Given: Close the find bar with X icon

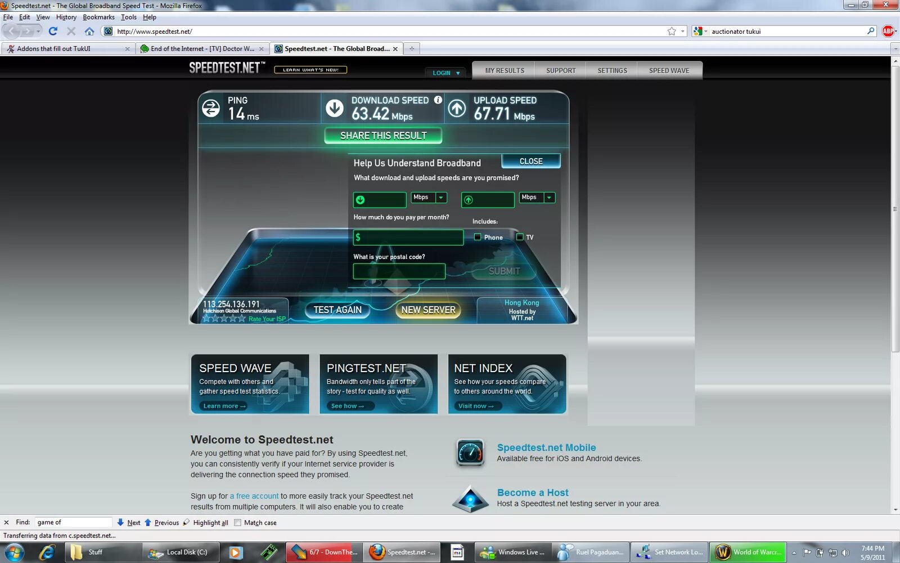Looking at the screenshot, I should [6, 522].
